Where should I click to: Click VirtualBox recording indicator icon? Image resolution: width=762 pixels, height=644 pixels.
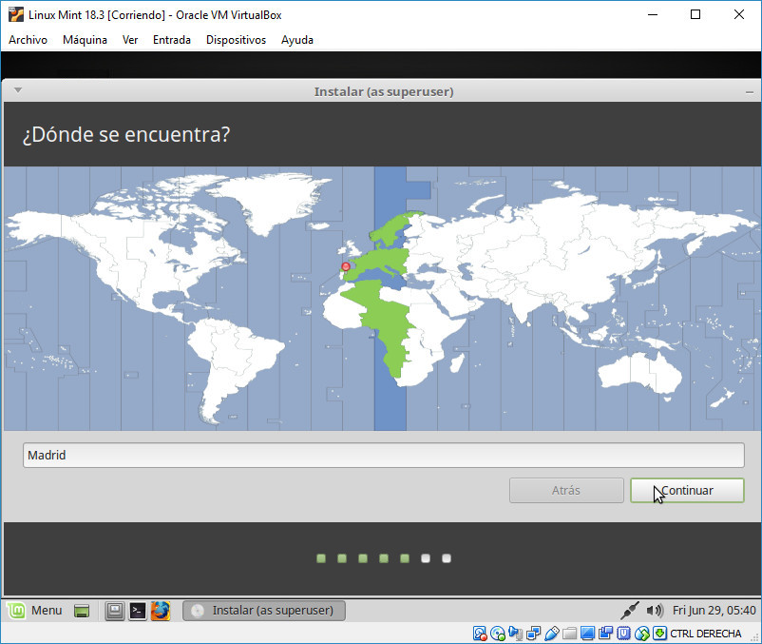pyautogui.click(x=605, y=634)
